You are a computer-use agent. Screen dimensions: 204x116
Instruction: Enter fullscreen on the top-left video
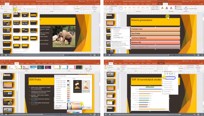(x=98, y=55)
